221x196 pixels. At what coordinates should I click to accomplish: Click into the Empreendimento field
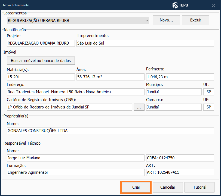(x=145, y=43)
